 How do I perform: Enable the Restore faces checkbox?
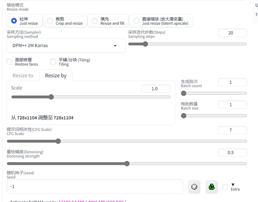click(10, 62)
